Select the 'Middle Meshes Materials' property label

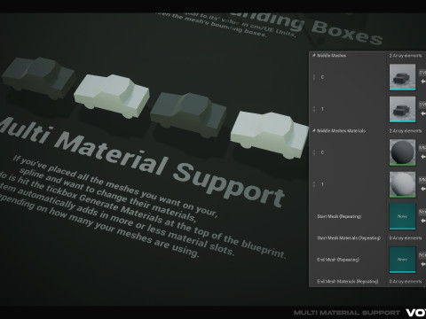pyautogui.click(x=342, y=131)
